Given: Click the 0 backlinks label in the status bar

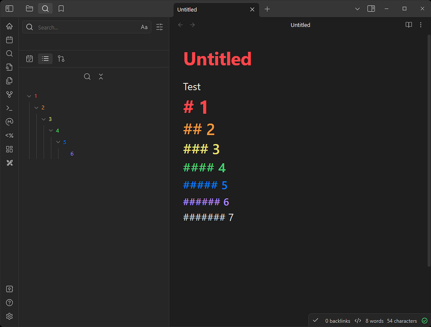Looking at the screenshot, I should [x=338, y=320].
